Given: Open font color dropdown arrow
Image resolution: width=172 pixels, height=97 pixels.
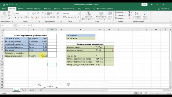Looking at the screenshot, I should pos(38,17).
